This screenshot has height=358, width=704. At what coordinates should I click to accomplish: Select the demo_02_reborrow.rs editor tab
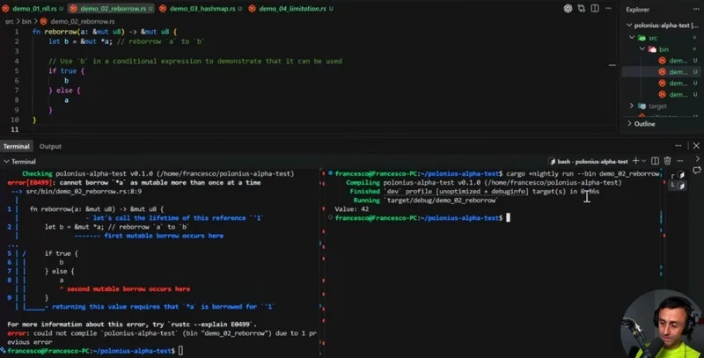coord(112,9)
